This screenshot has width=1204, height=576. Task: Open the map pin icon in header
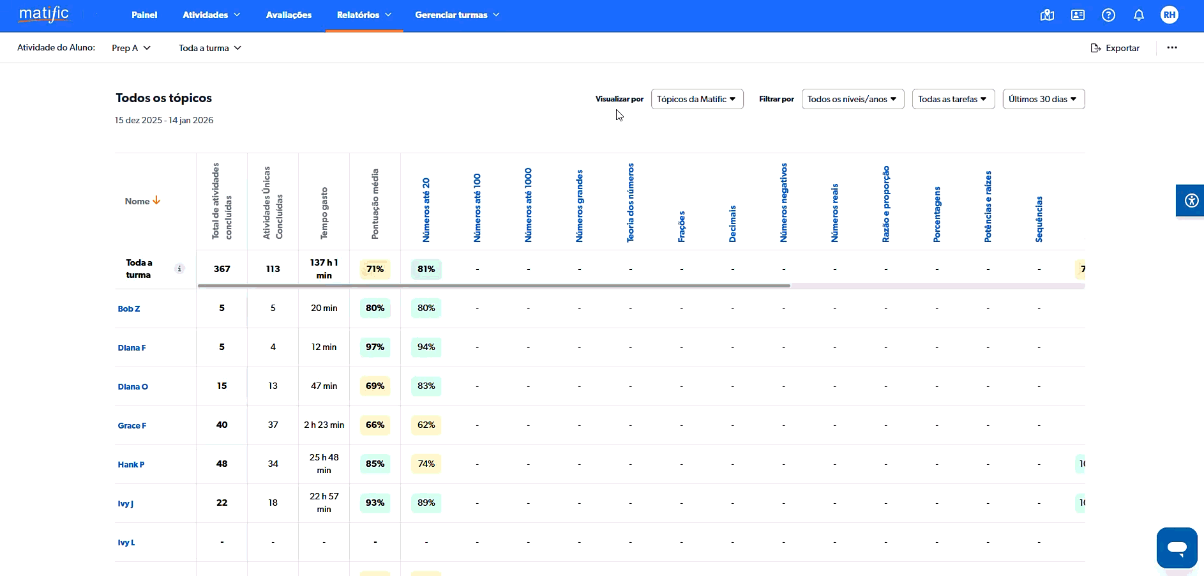[1047, 15]
